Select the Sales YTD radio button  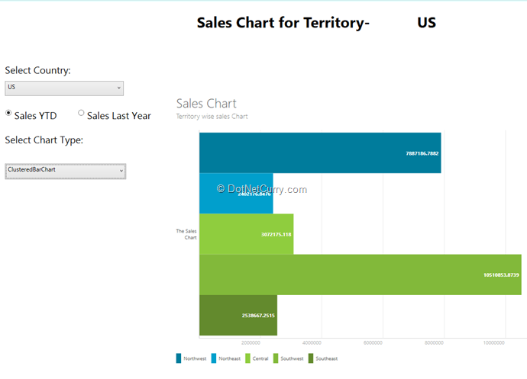[x=8, y=114]
